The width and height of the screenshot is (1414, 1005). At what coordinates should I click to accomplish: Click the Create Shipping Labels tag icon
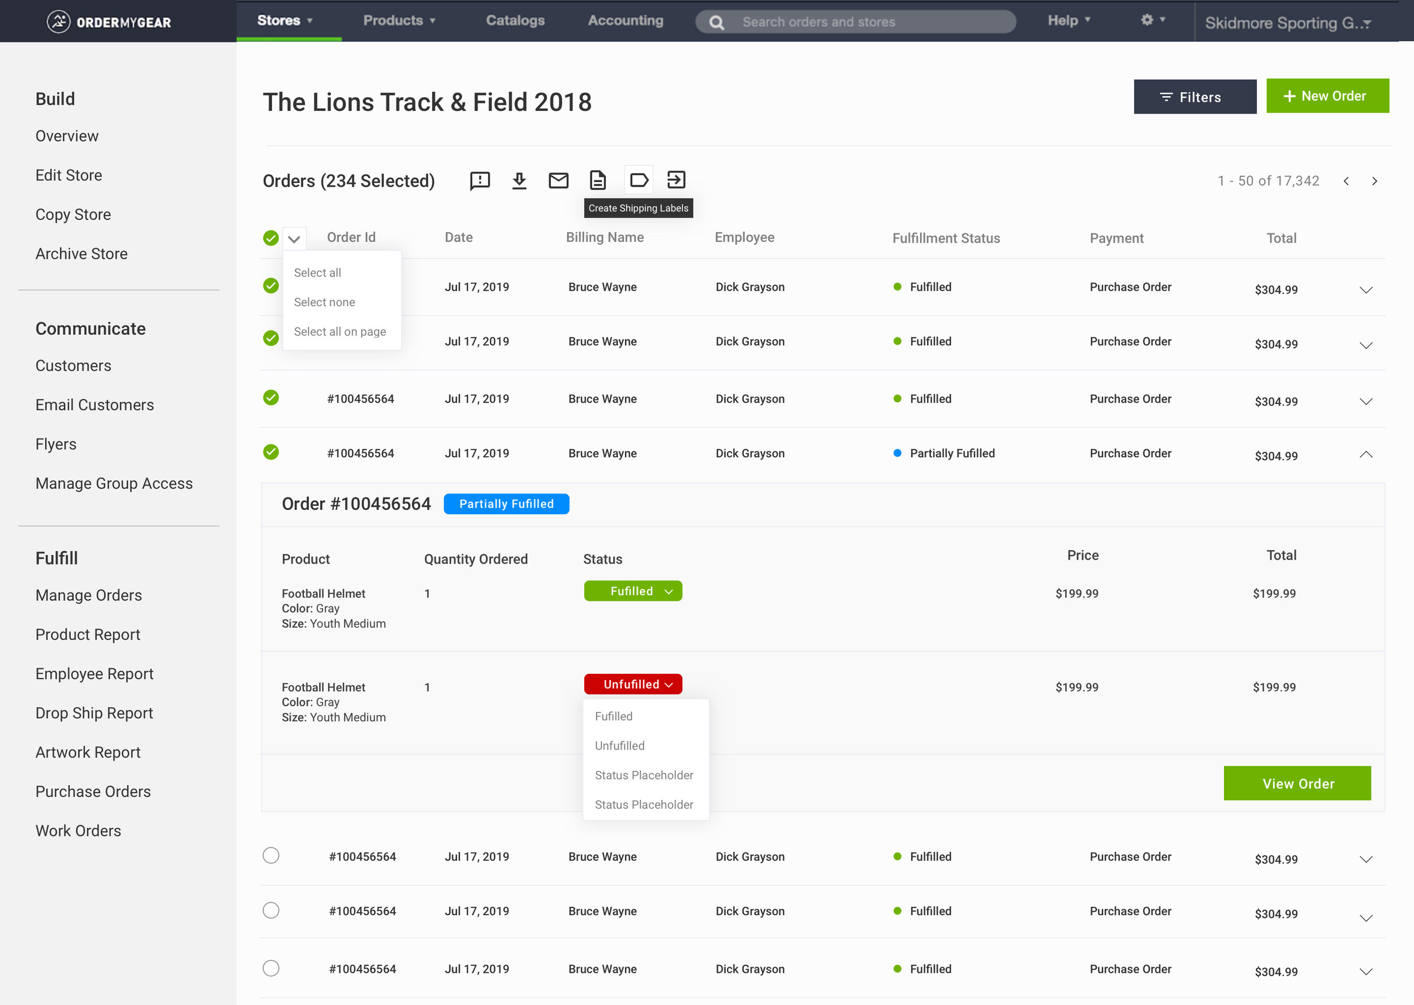(639, 180)
